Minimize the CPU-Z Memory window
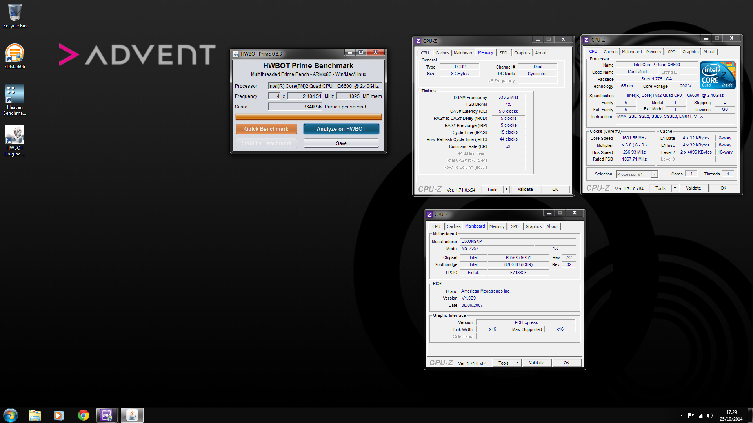This screenshot has height=423, width=753. 538,40
